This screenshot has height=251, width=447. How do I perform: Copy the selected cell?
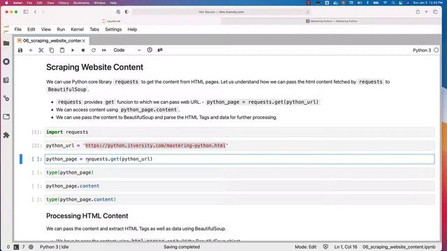coord(52,50)
